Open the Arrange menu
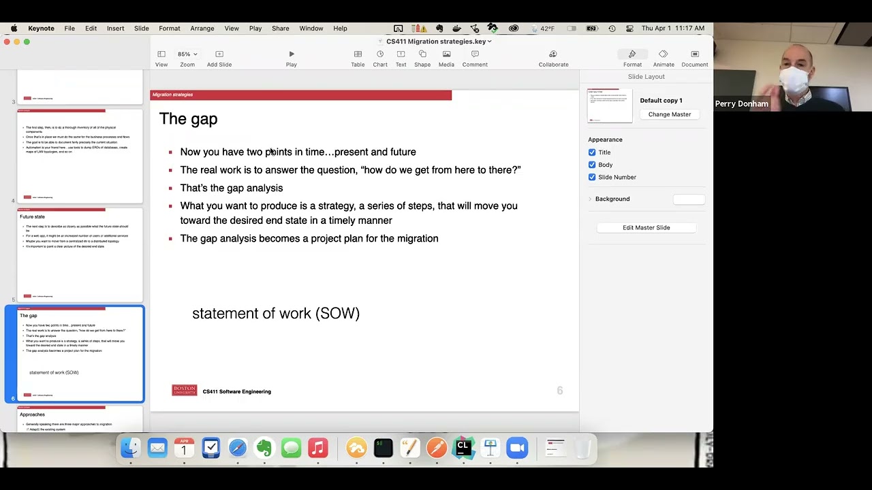Image resolution: width=872 pixels, height=490 pixels. [x=202, y=29]
